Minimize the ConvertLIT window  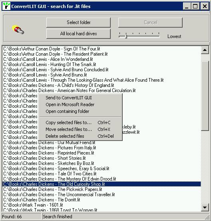point(187,6)
